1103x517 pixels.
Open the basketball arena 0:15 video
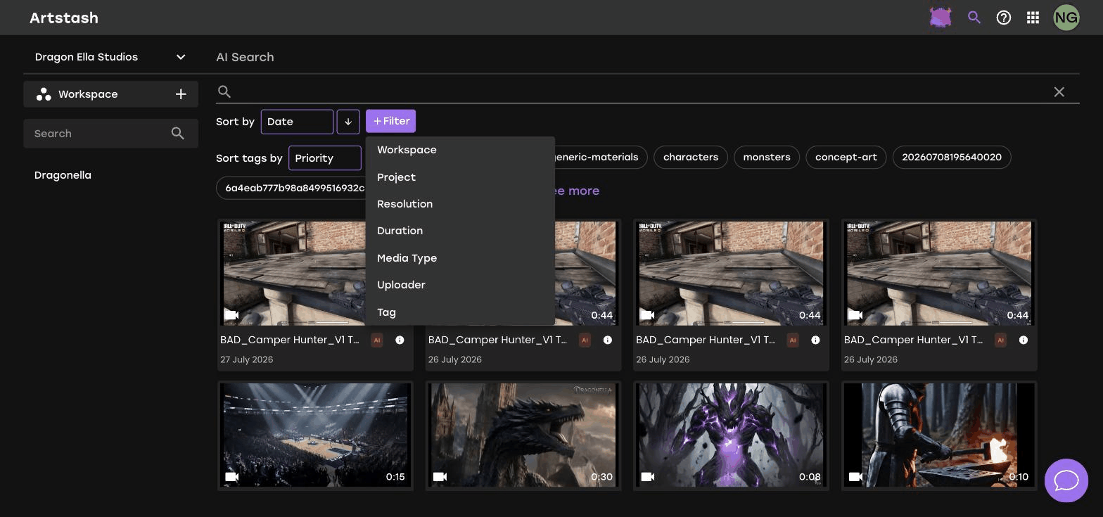click(315, 435)
